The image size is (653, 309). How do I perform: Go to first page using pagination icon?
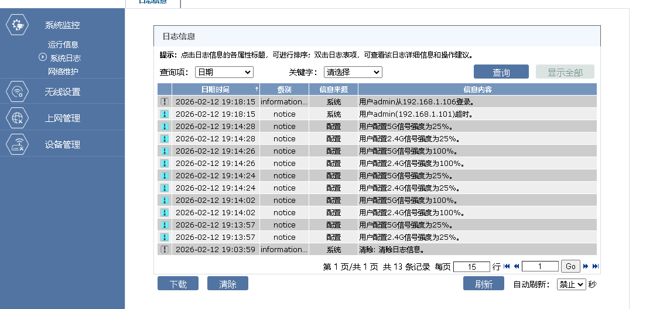click(507, 266)
